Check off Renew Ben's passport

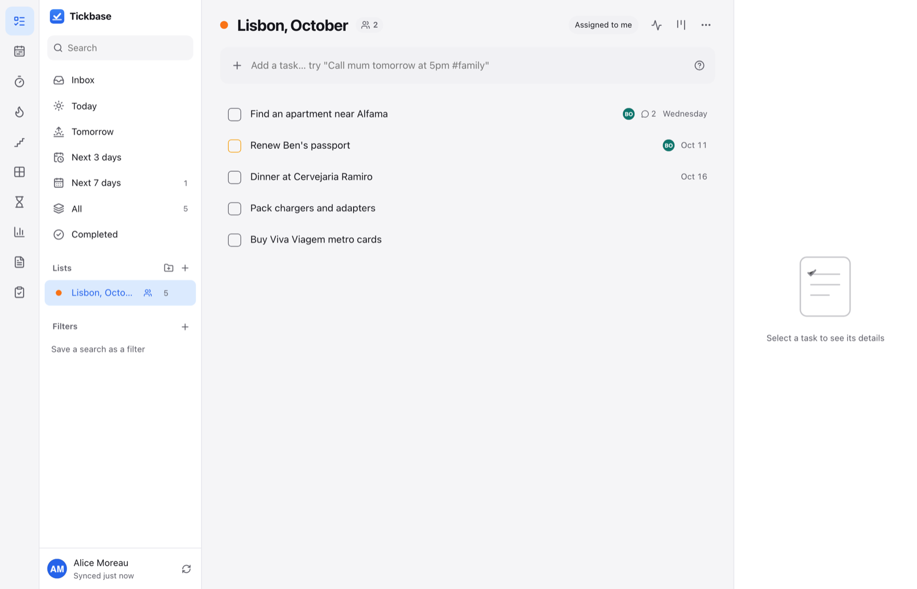coord(234,146)
